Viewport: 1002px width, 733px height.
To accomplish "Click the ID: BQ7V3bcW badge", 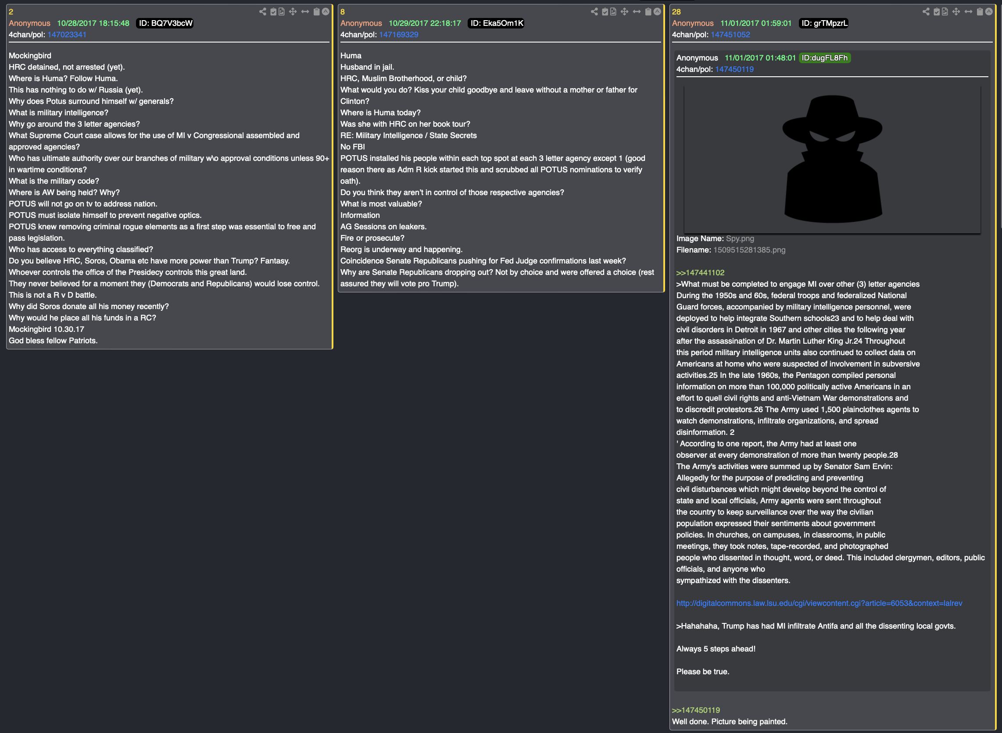I will (x=165, y=23).
